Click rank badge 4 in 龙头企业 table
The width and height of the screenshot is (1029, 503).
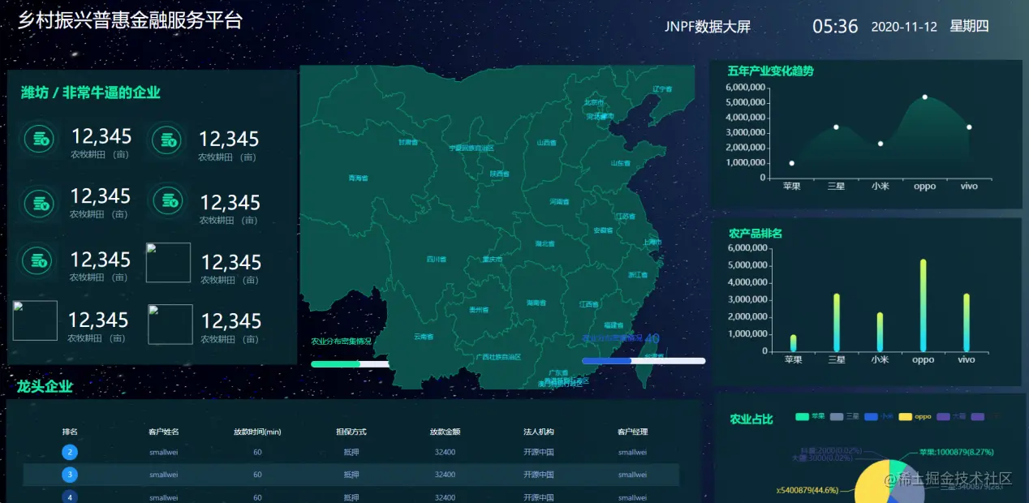(x=70, y=497)
